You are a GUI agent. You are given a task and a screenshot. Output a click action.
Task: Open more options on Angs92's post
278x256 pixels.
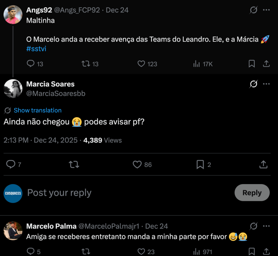(x=266, y=10)
